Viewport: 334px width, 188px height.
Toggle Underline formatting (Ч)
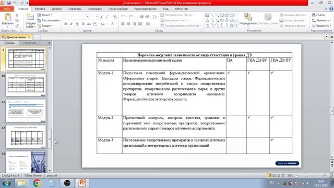(x=77, y=24)
